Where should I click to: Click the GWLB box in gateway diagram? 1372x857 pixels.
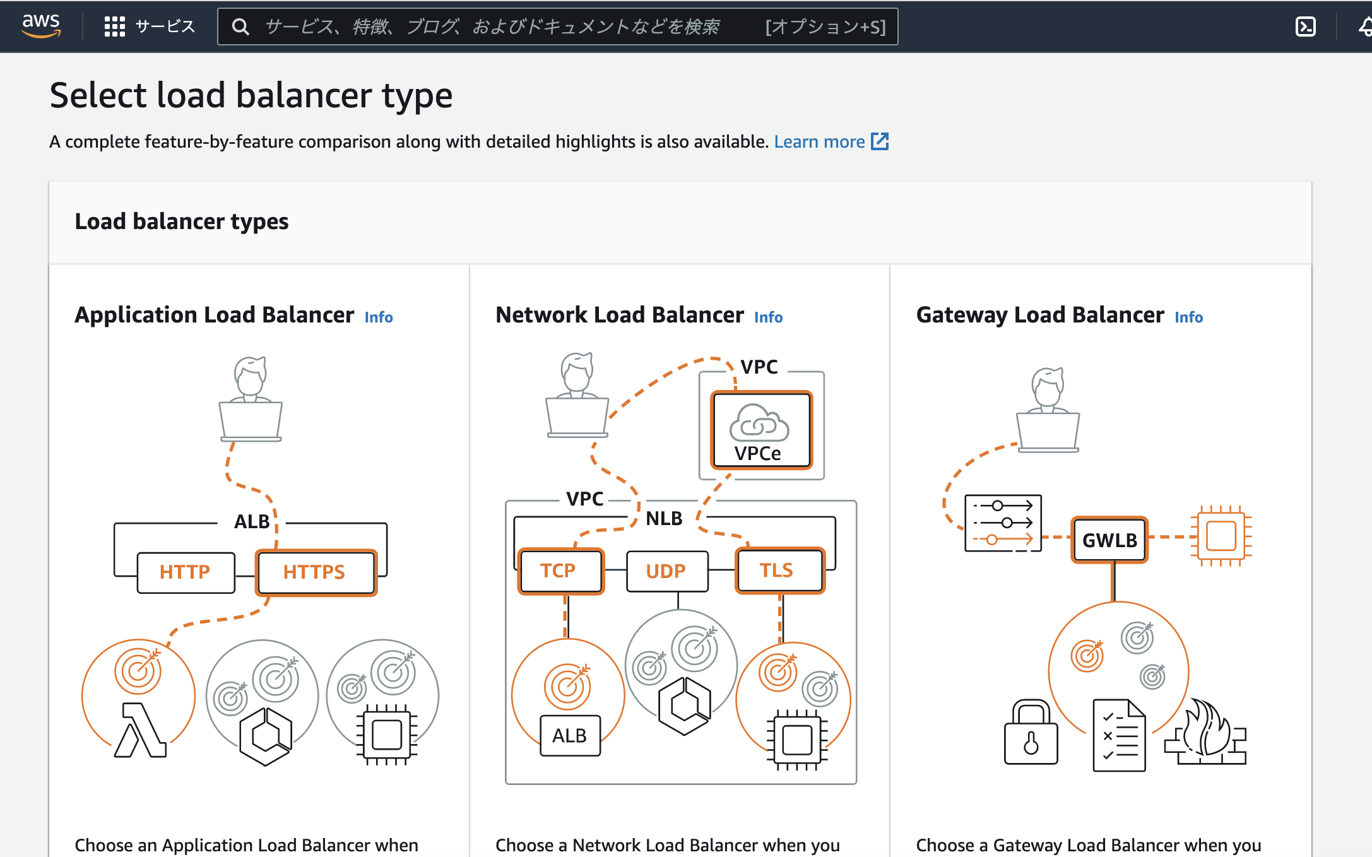1109,540
